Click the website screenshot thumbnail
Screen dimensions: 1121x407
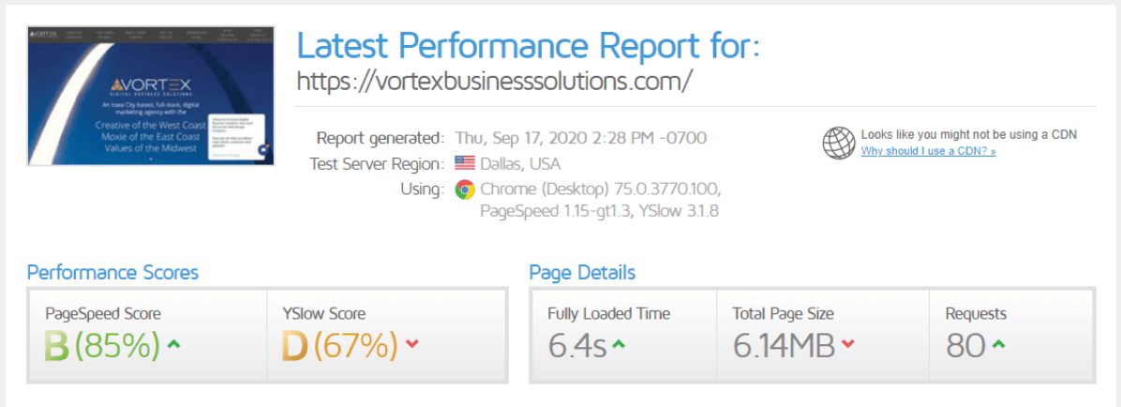pos(151,96)
